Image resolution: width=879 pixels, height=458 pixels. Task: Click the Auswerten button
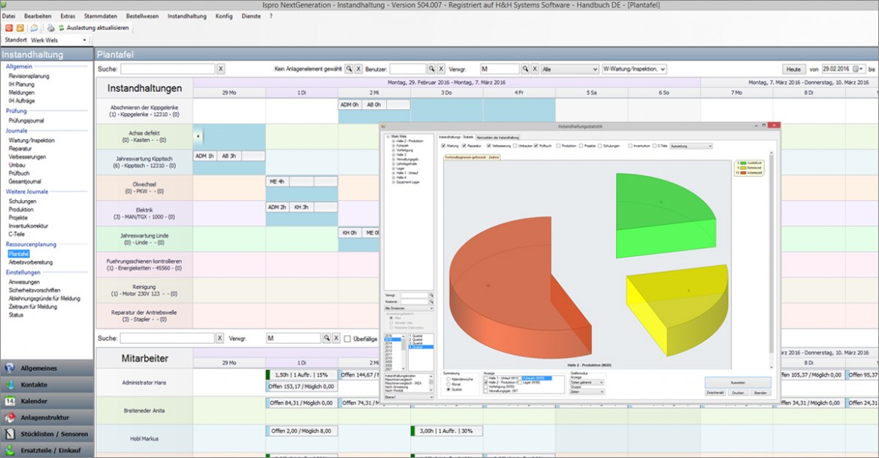pos(740,382)
